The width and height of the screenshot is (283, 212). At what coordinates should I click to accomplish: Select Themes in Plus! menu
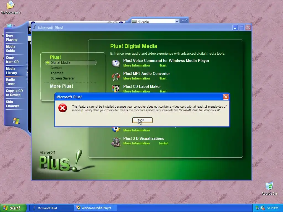pyautogui.click(x=57, y=73)
